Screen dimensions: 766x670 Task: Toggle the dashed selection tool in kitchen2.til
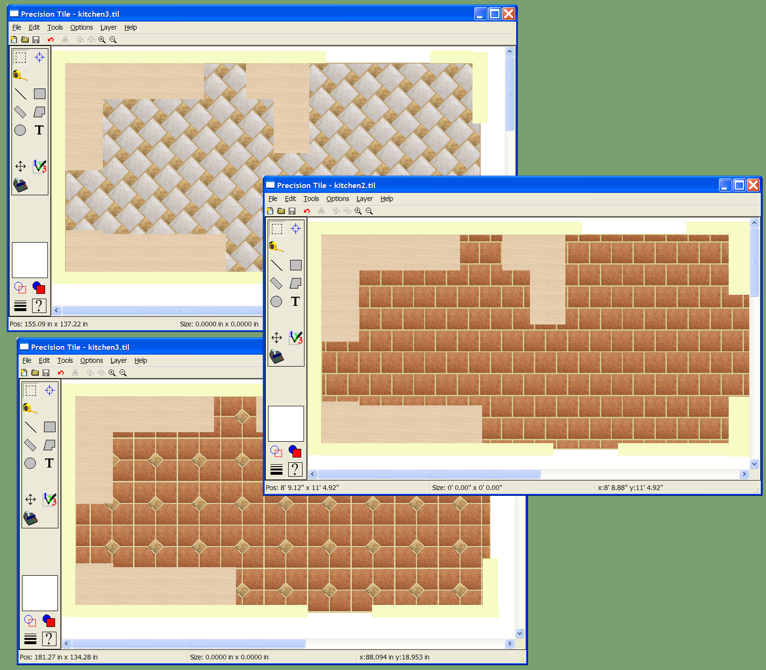click(277, 229)
